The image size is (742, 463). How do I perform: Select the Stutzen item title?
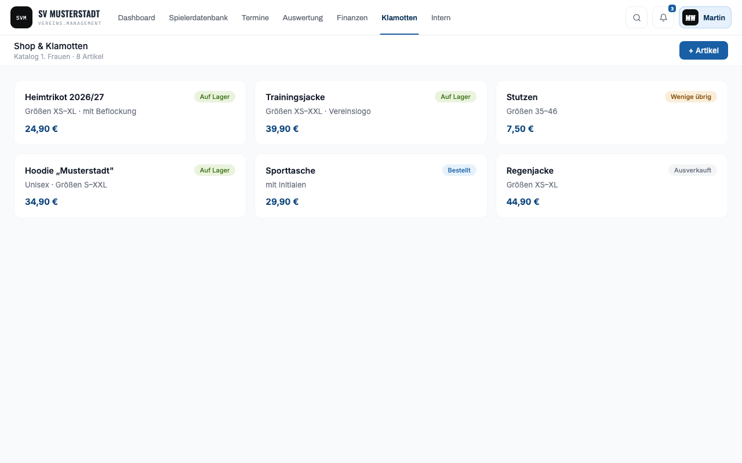(x=522, y=97)
